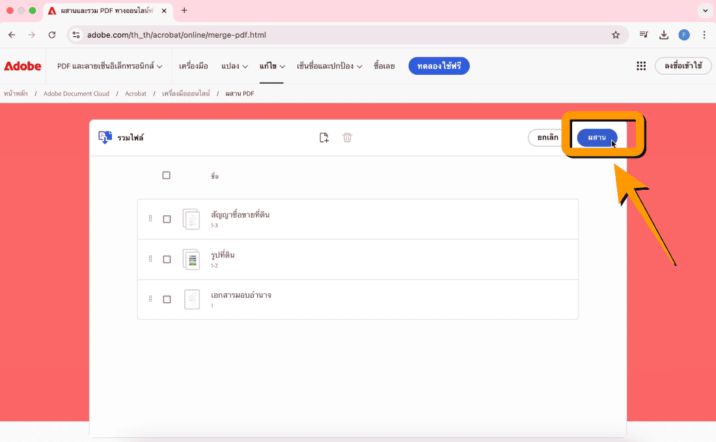Click the trash delete icon
Screen dimensions: 716x442
coord(348,138)
